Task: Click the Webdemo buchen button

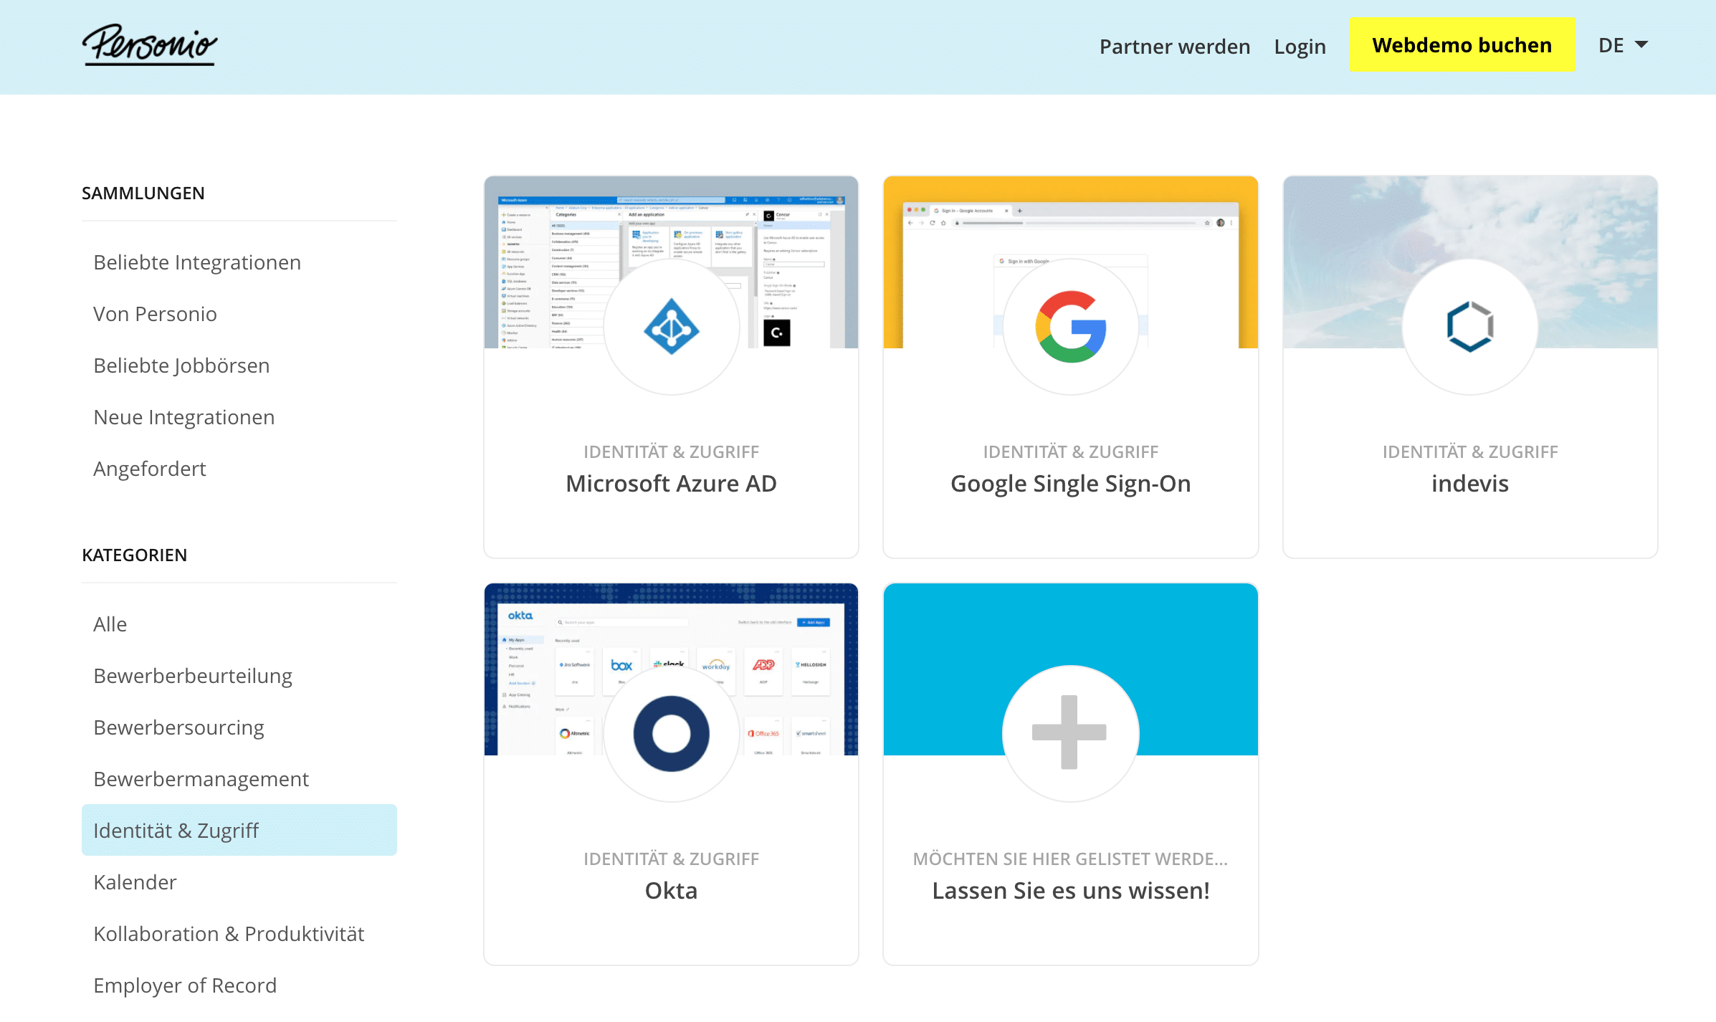Action: pos(1462,44)
